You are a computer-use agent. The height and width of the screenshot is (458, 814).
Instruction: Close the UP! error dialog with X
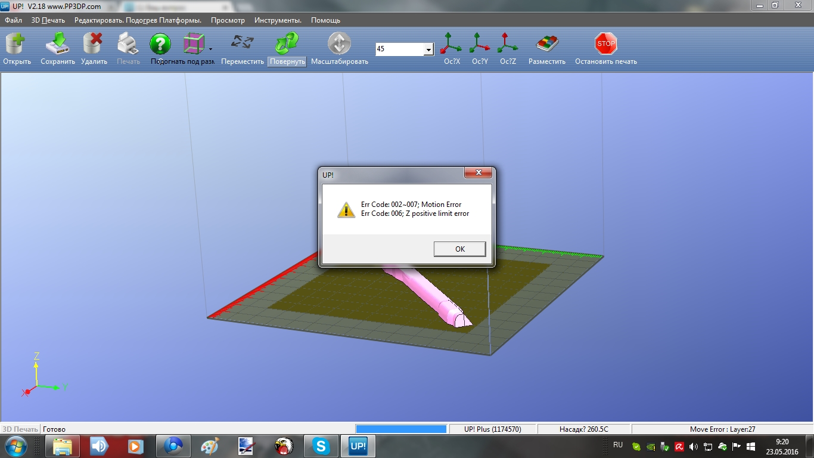coord(479,173)
